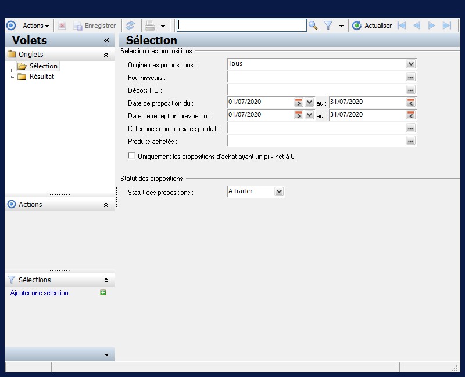Click the blue circle icon before Actions

point(11,26)
